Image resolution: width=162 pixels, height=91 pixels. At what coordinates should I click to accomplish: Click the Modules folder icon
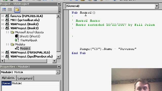pos(12,44)
